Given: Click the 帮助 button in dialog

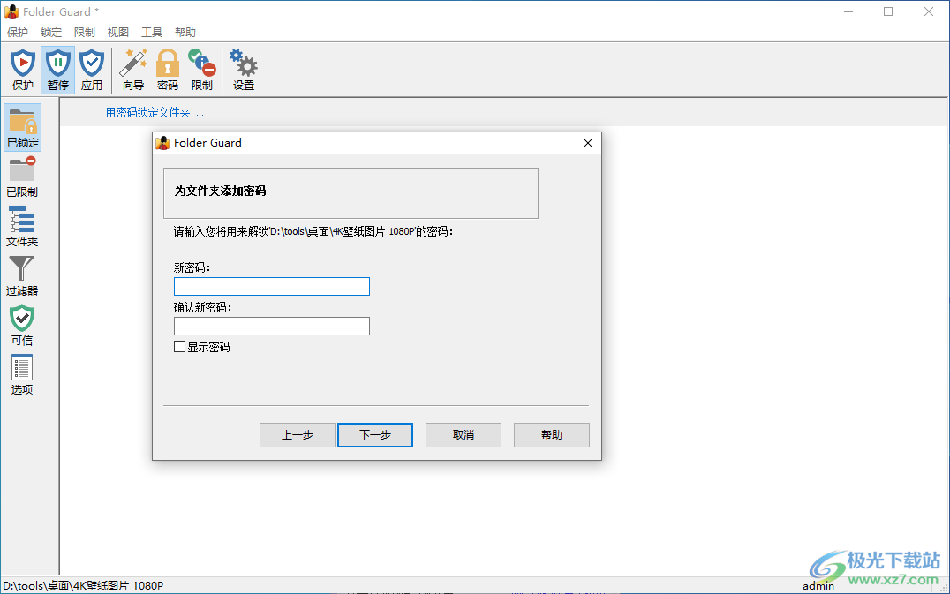Looking at the screenshot, I should [551, 435].
